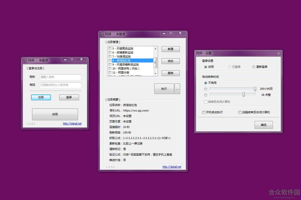The height and width of the screenshot is (200, 301).
Task: Click the 任务名称 微信抢红包 summary line
Action: 123,105
